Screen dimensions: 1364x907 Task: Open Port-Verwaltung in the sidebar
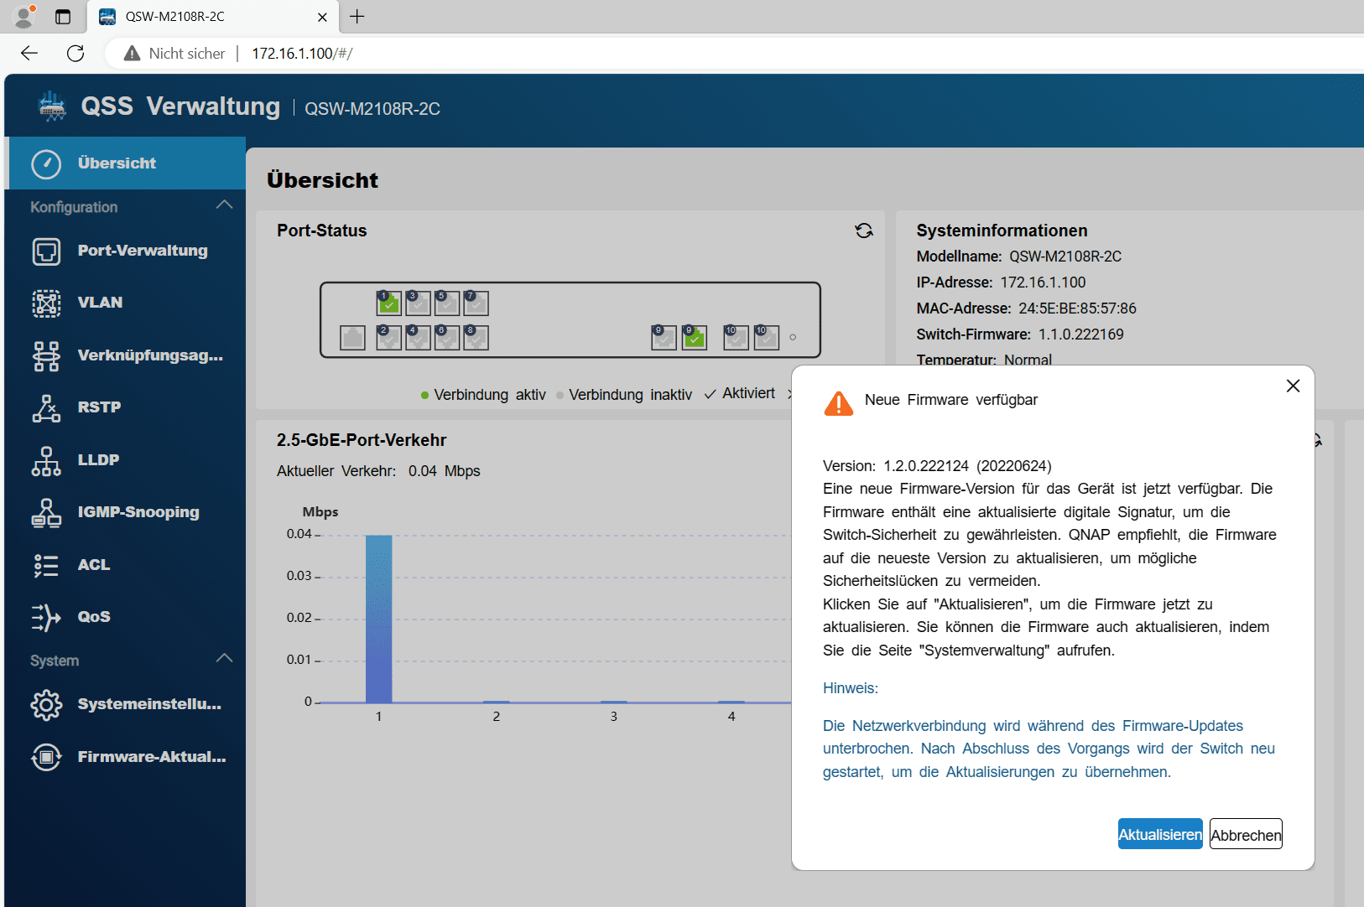coord(126,251)
